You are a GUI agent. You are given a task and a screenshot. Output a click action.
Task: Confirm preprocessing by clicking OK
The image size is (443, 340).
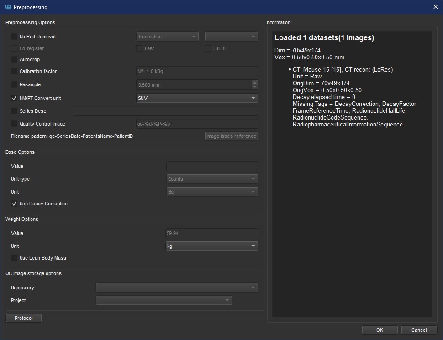(380, 330)
